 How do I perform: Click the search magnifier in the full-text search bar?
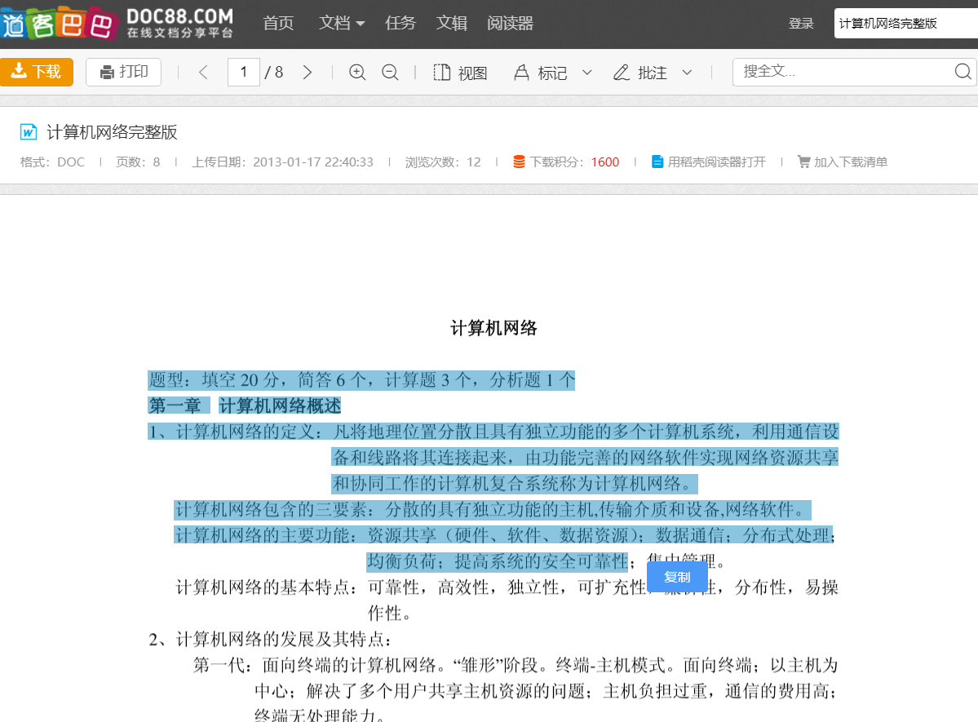[963, 72]
